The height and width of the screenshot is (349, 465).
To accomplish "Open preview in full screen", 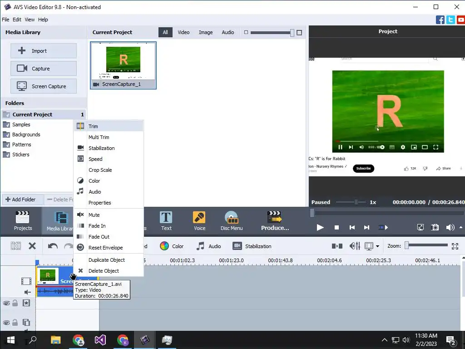I will pyautogui.click(x=420, y=228).
